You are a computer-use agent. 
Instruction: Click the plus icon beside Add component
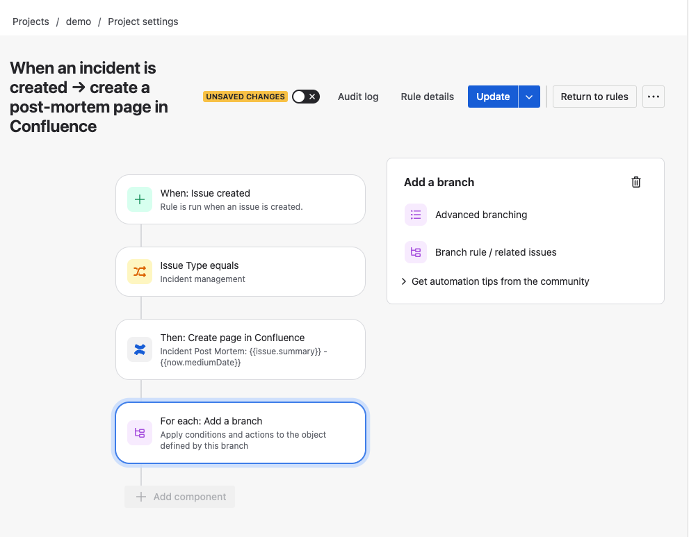coord(141,497)
